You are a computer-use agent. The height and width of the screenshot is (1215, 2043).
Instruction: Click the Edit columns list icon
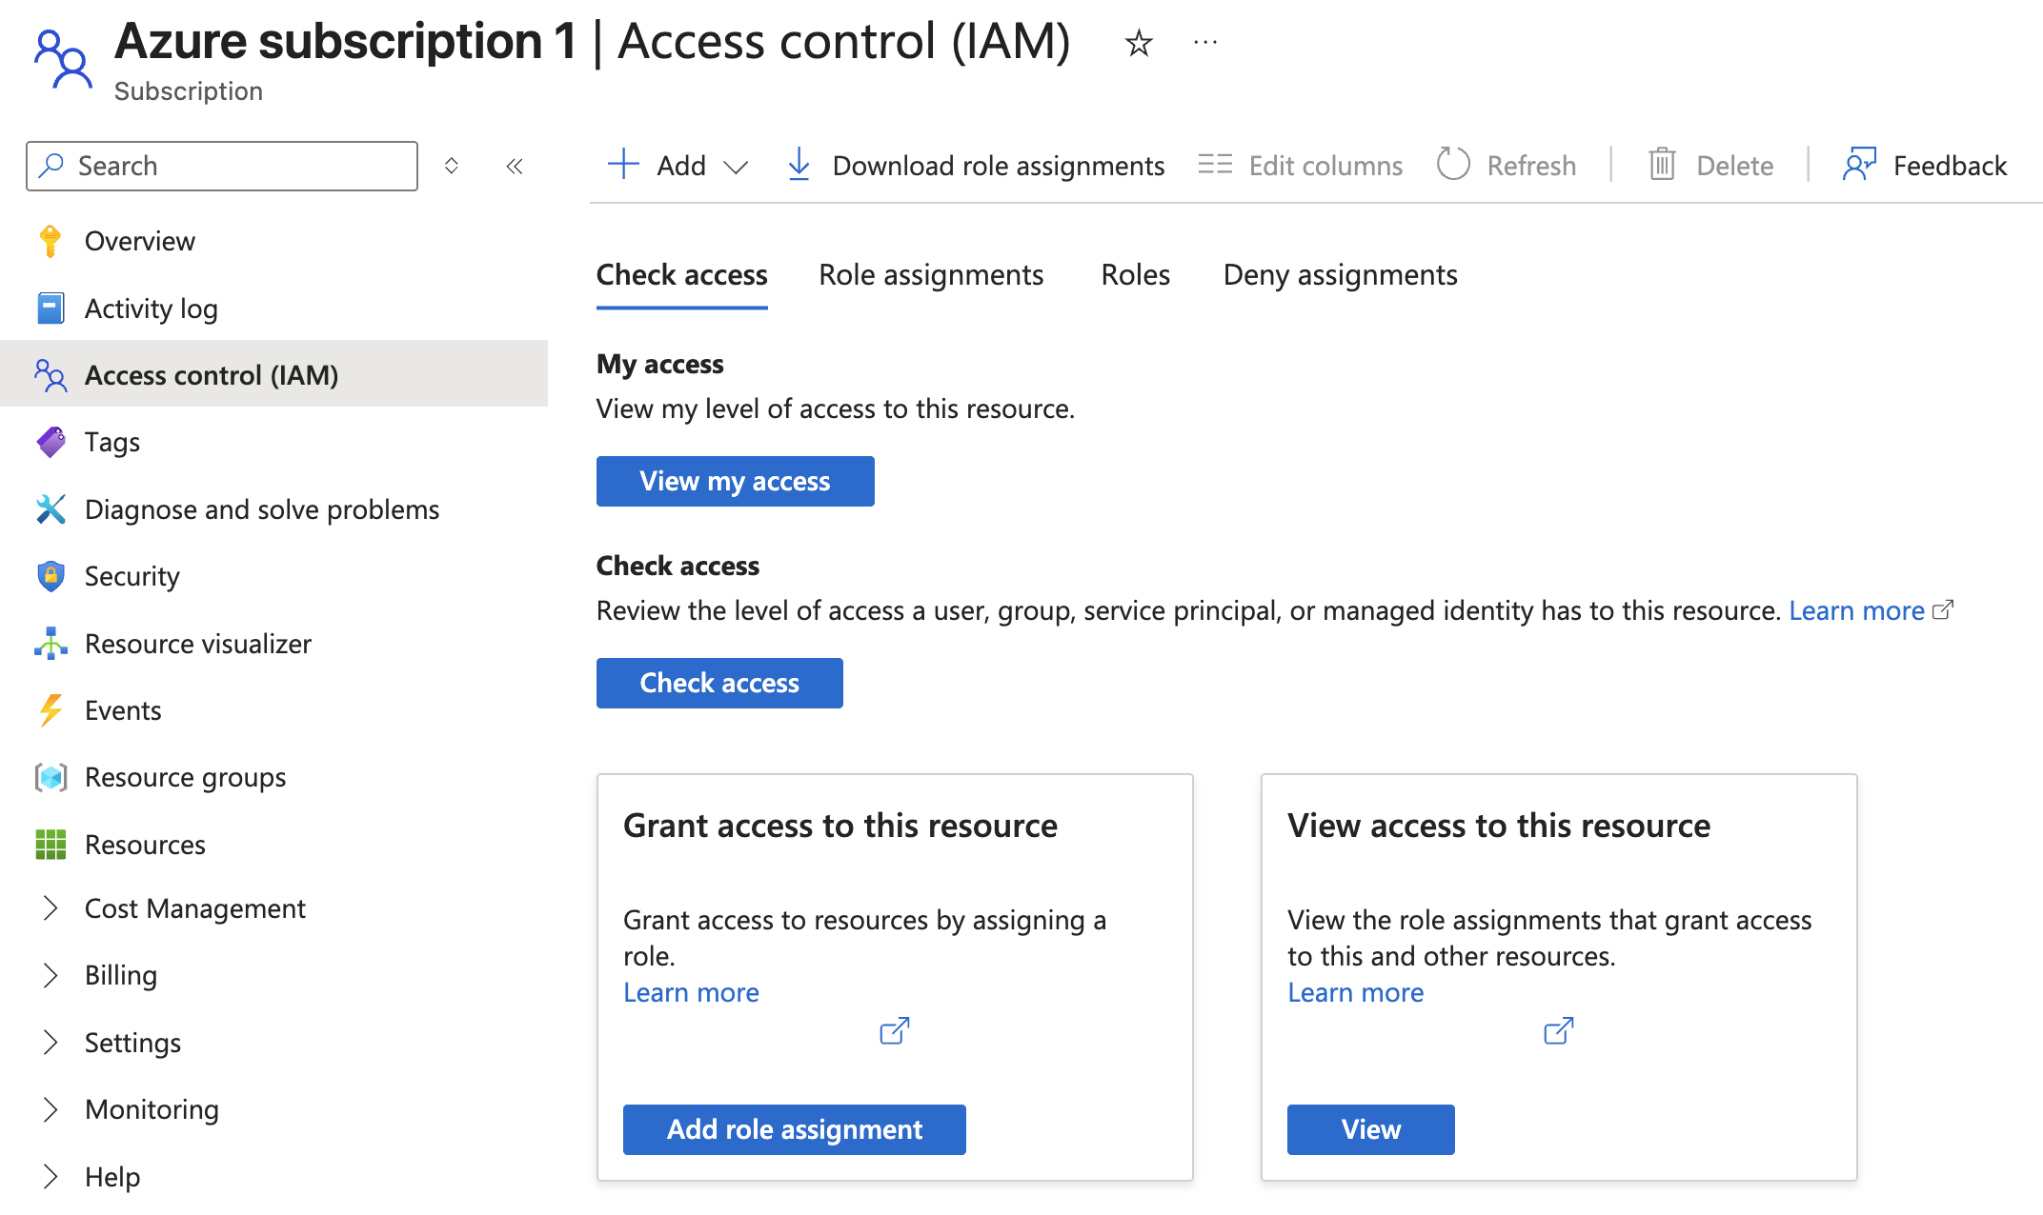1215,165
